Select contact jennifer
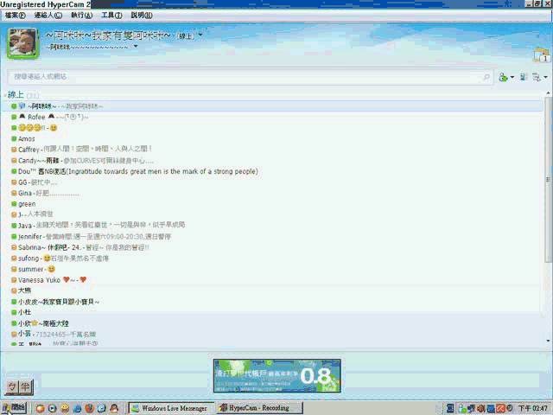The image size is (553, 415). point(91,236)
